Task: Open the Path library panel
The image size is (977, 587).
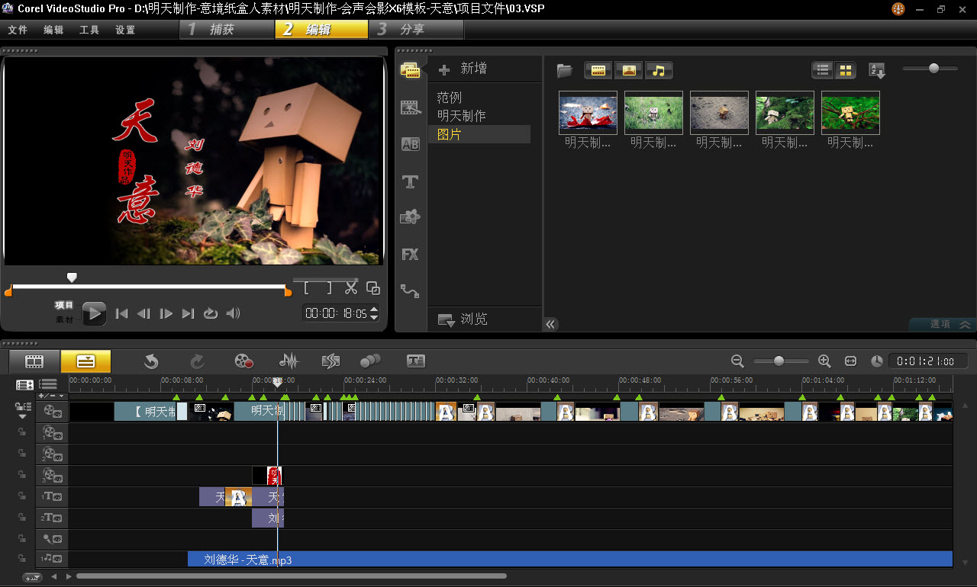Action: pyautogui.click(x=411, y=290)
